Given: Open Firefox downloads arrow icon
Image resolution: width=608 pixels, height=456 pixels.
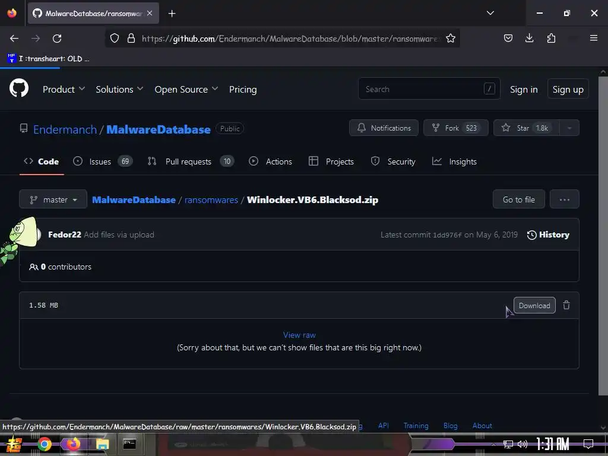Looking at the screenshot, I should (529, 38).
